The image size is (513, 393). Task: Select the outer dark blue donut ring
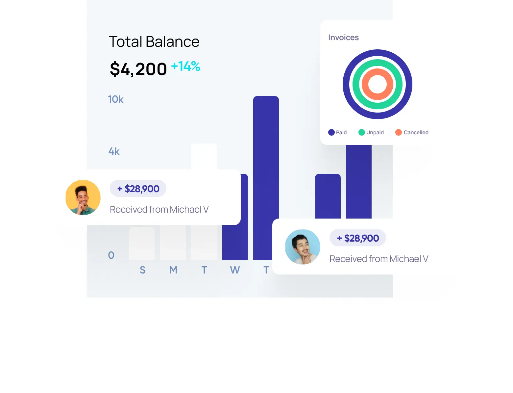pos(378,53)
